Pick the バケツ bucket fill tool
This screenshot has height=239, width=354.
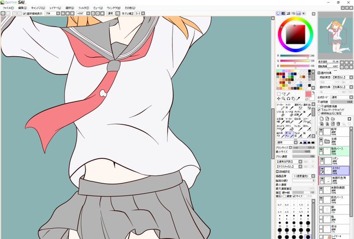coord(289,128)
